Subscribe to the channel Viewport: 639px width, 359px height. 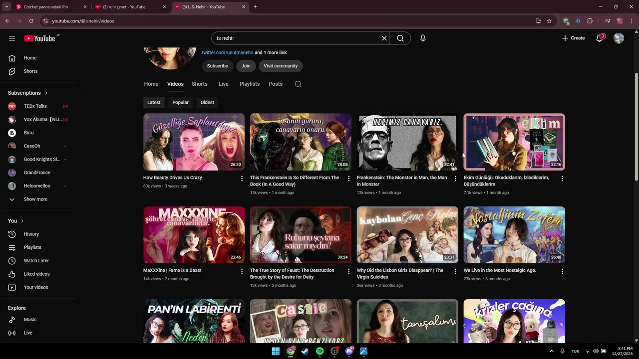tap(218, 66)
